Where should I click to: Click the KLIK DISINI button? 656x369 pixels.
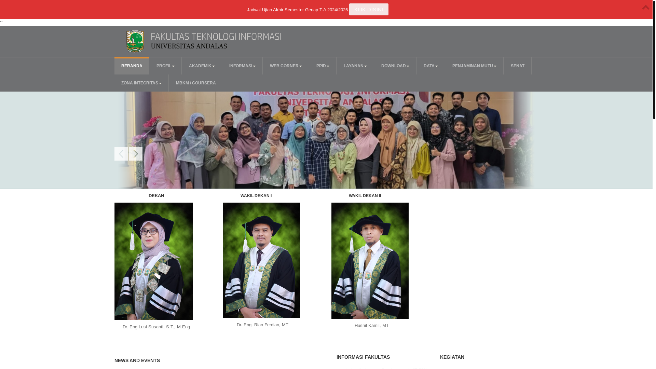369,10
